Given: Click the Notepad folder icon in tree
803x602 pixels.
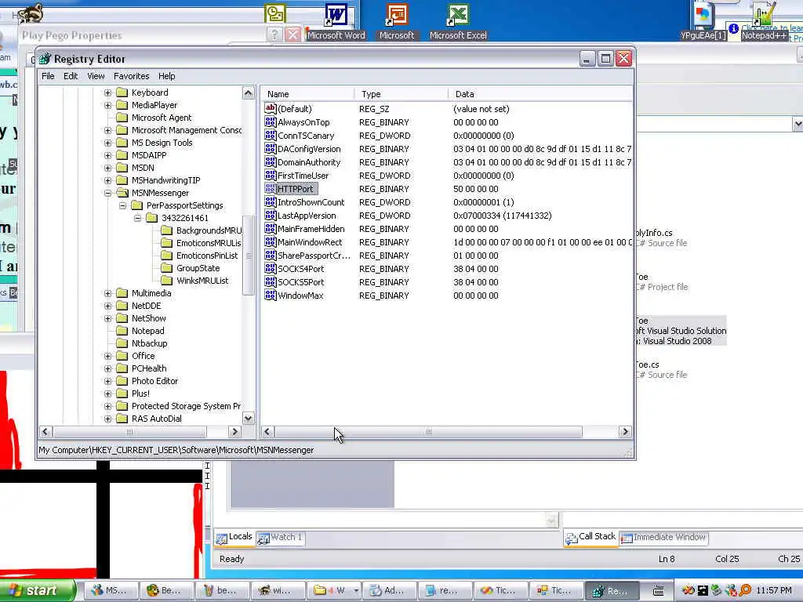Looking at the screenshot, I should 122,331.
